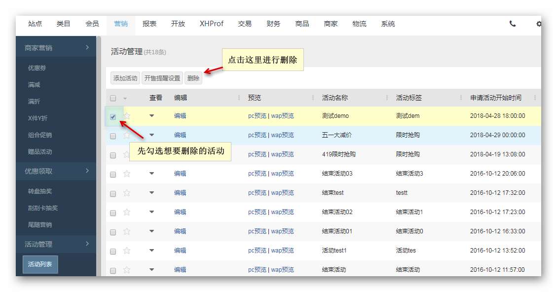Image resolution: width=557 pixels, height=292 pixels.
Task: Open the header checkbox dropdown arrow
Action: click(125, 98)
